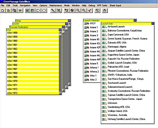This screenshot has width=158, height=128.
Task: Open the RFP Tasks menu
Action: [x=102, y=6]
